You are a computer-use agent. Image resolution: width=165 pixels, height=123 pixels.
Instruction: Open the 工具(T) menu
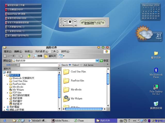tap(55, 52)
